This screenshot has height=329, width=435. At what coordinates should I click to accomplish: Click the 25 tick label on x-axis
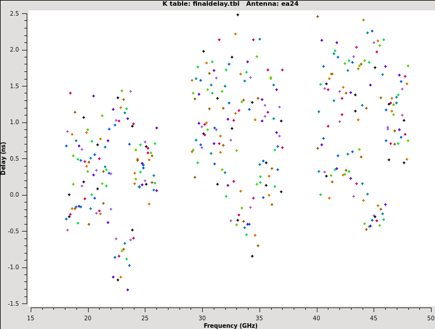[x=145, y=317]
